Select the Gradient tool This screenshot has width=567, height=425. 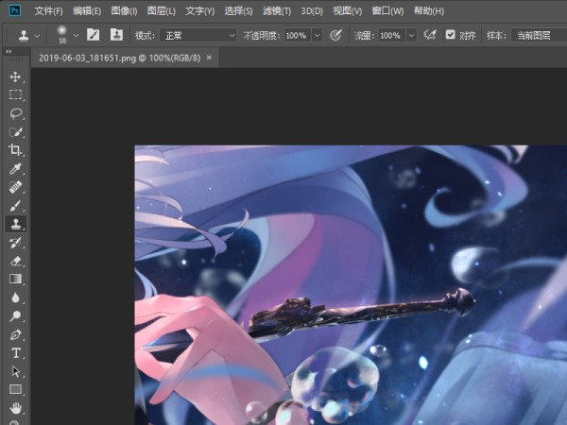click(x=15, y=279)
